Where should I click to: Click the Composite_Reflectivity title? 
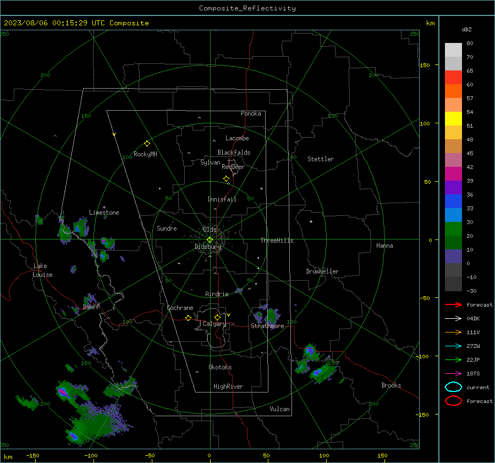tap(248, 8)
